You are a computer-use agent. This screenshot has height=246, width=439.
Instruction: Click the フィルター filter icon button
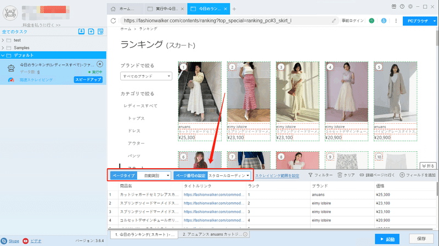click(320, 175)
